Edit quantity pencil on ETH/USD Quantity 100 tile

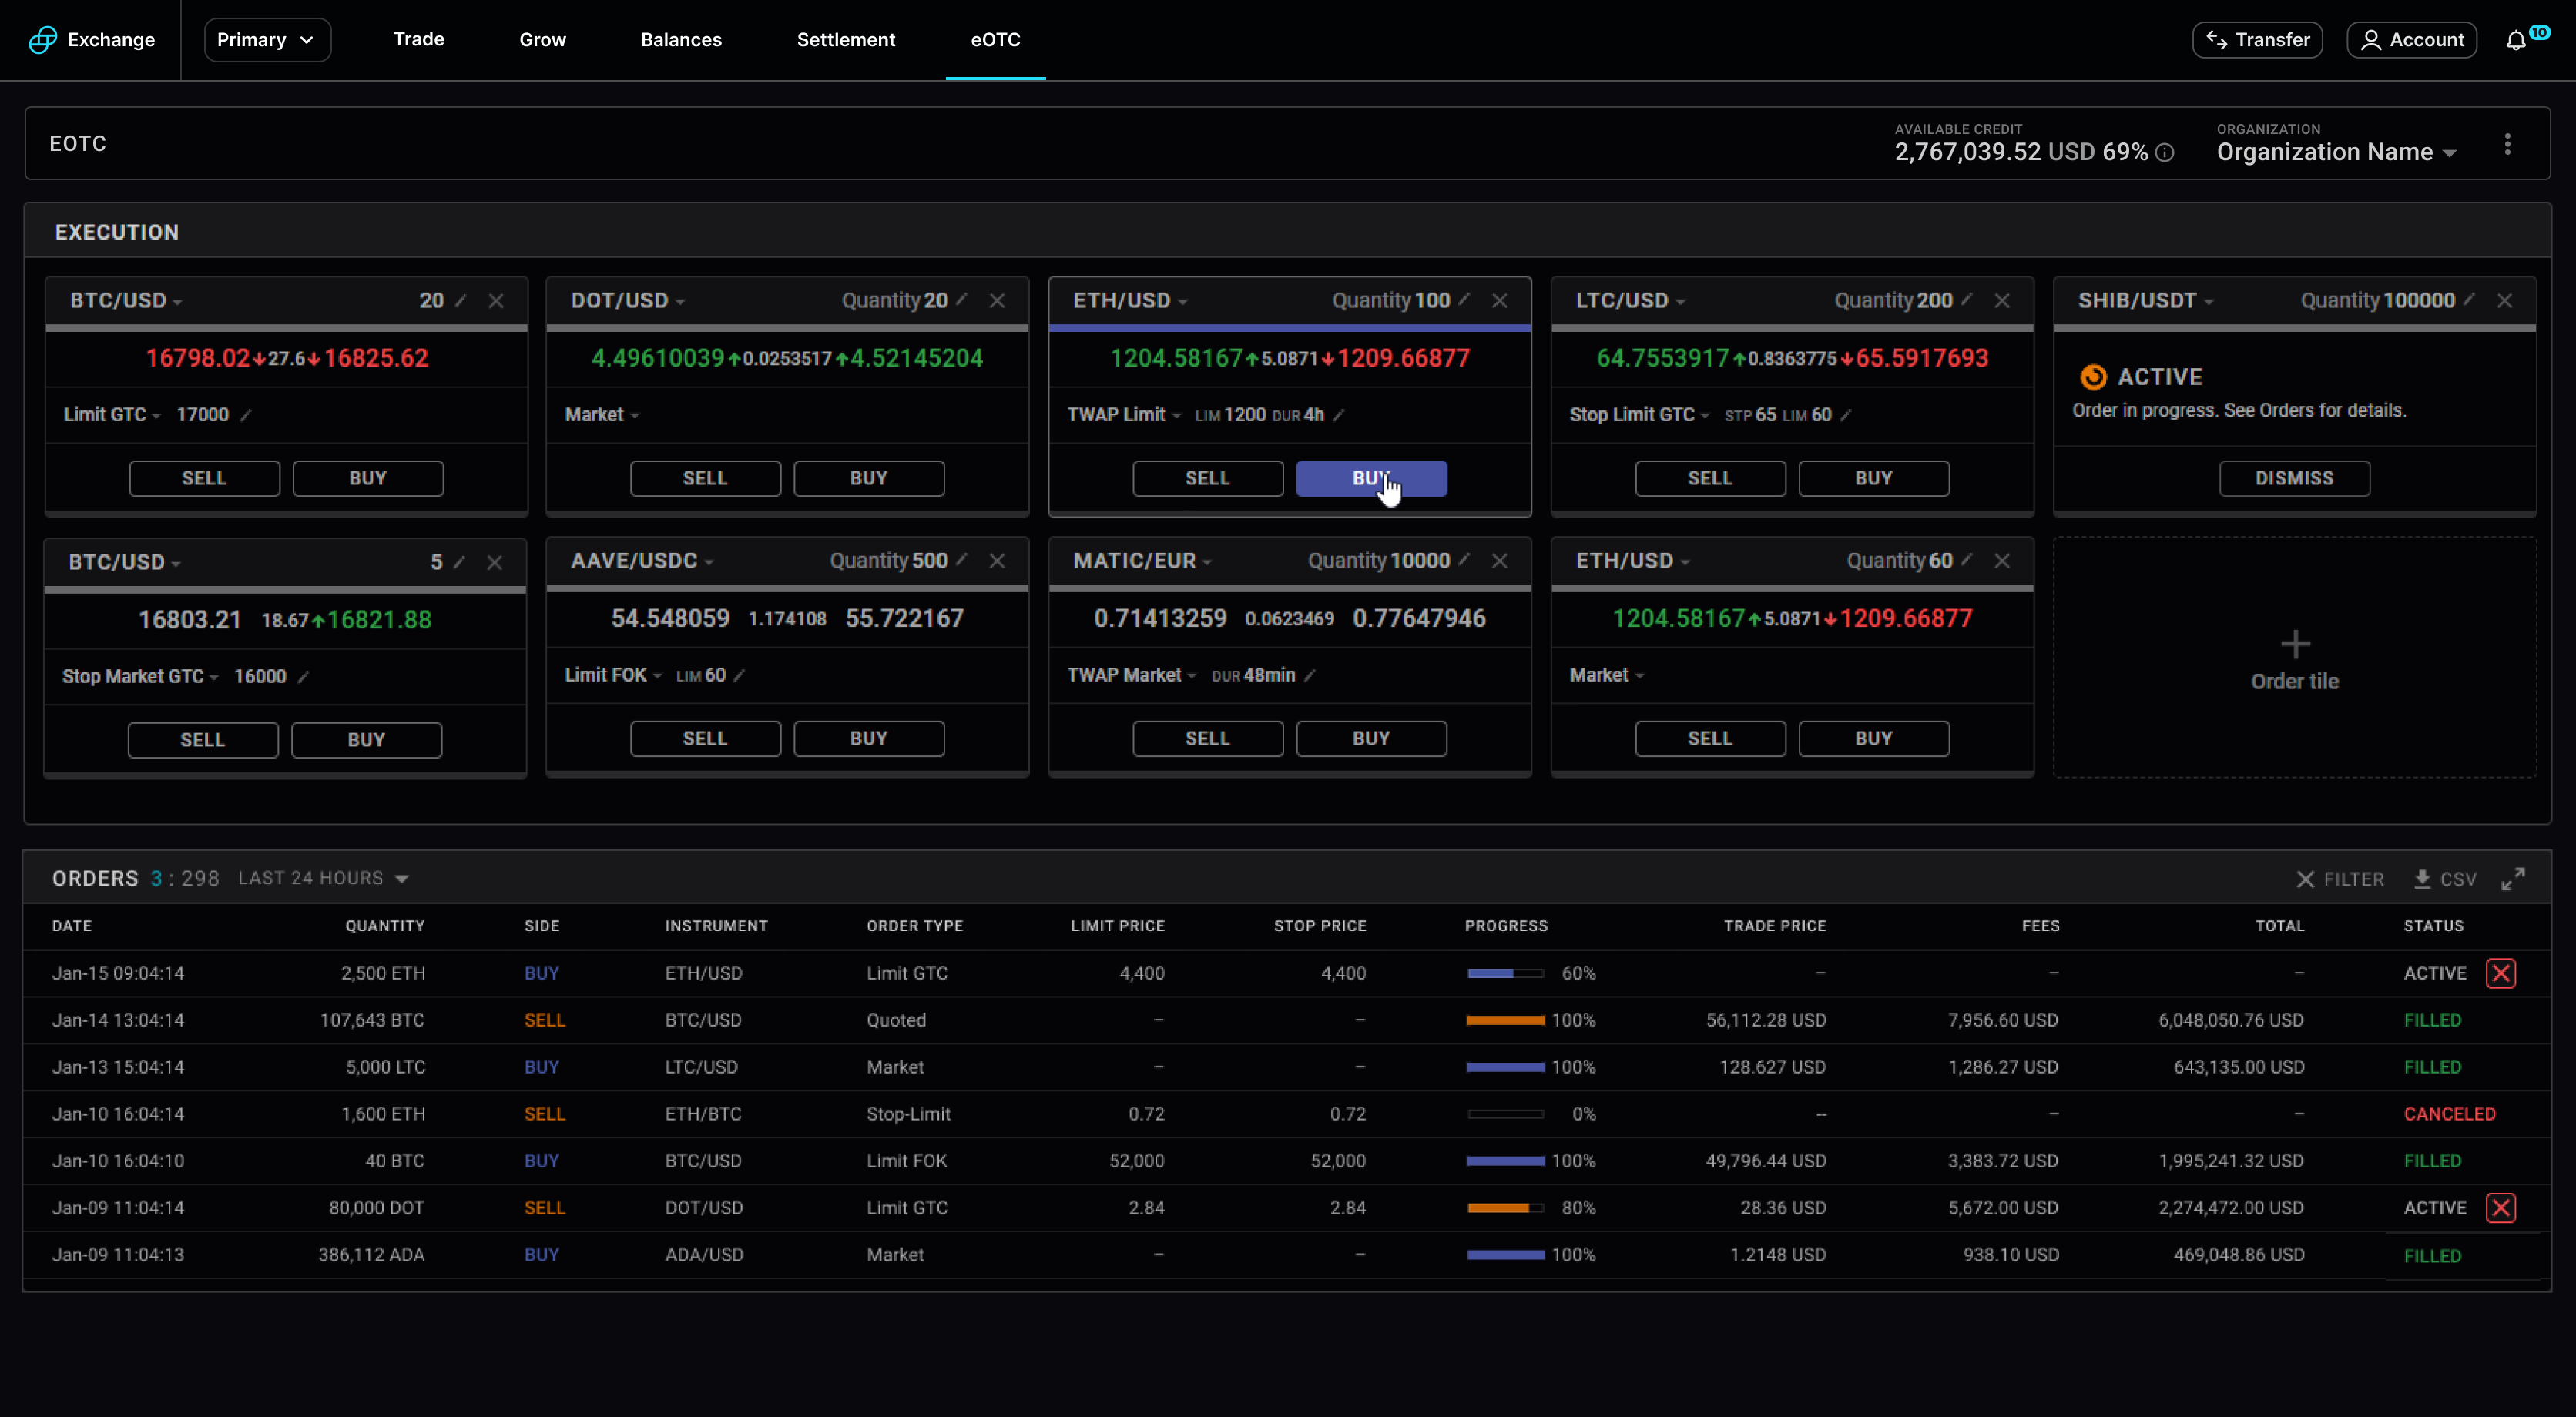pos(1463,299)
